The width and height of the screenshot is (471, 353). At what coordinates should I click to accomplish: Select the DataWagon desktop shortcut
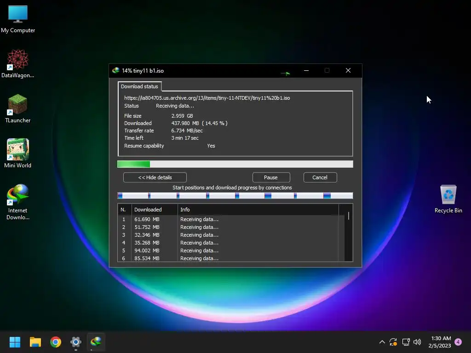point(18,63)
